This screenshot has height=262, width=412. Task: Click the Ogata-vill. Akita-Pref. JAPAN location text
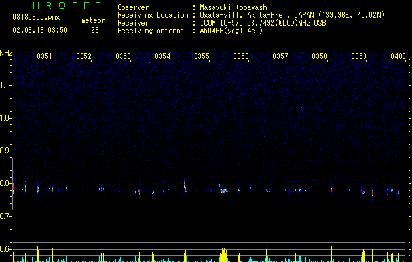[292, 15]
